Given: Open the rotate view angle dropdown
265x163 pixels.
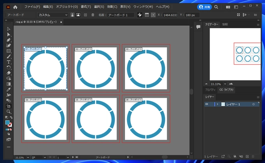Looking at the screenshot, I should click(x=45, y=157).
